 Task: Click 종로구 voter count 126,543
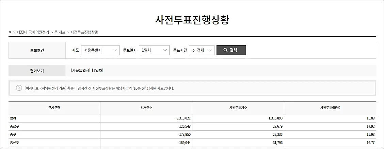coord(185,127)
